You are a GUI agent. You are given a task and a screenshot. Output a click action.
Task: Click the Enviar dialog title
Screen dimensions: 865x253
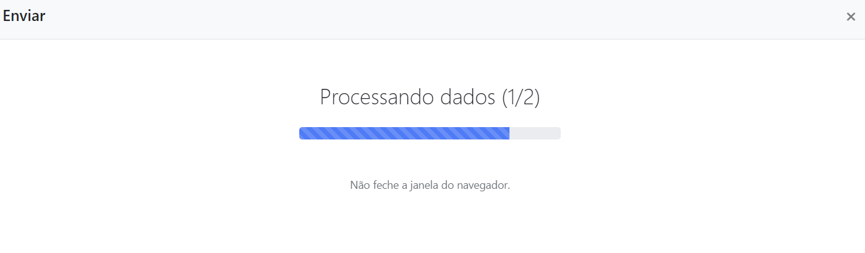[23, 17]
